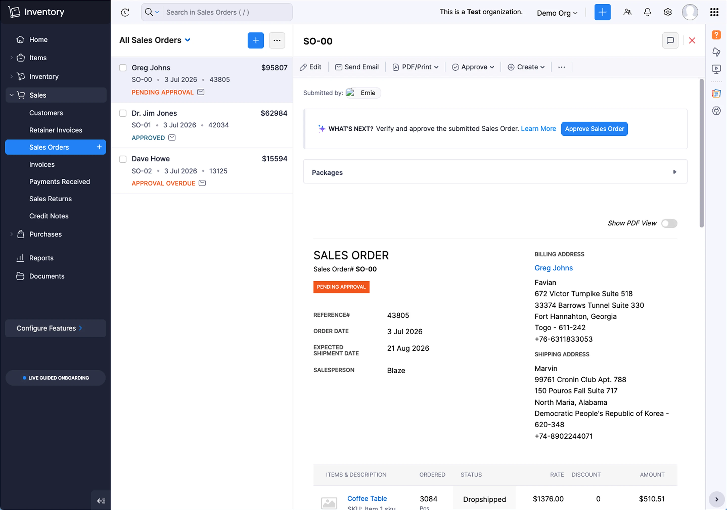727x510 pixels.
Task: Click Approve Sales Order button
Action: [594, 129]
